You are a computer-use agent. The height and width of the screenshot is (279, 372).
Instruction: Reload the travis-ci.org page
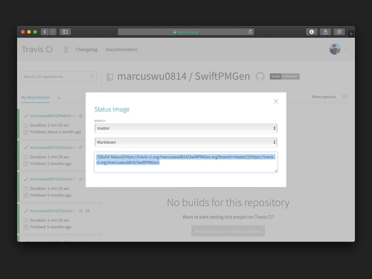(250, 32)
